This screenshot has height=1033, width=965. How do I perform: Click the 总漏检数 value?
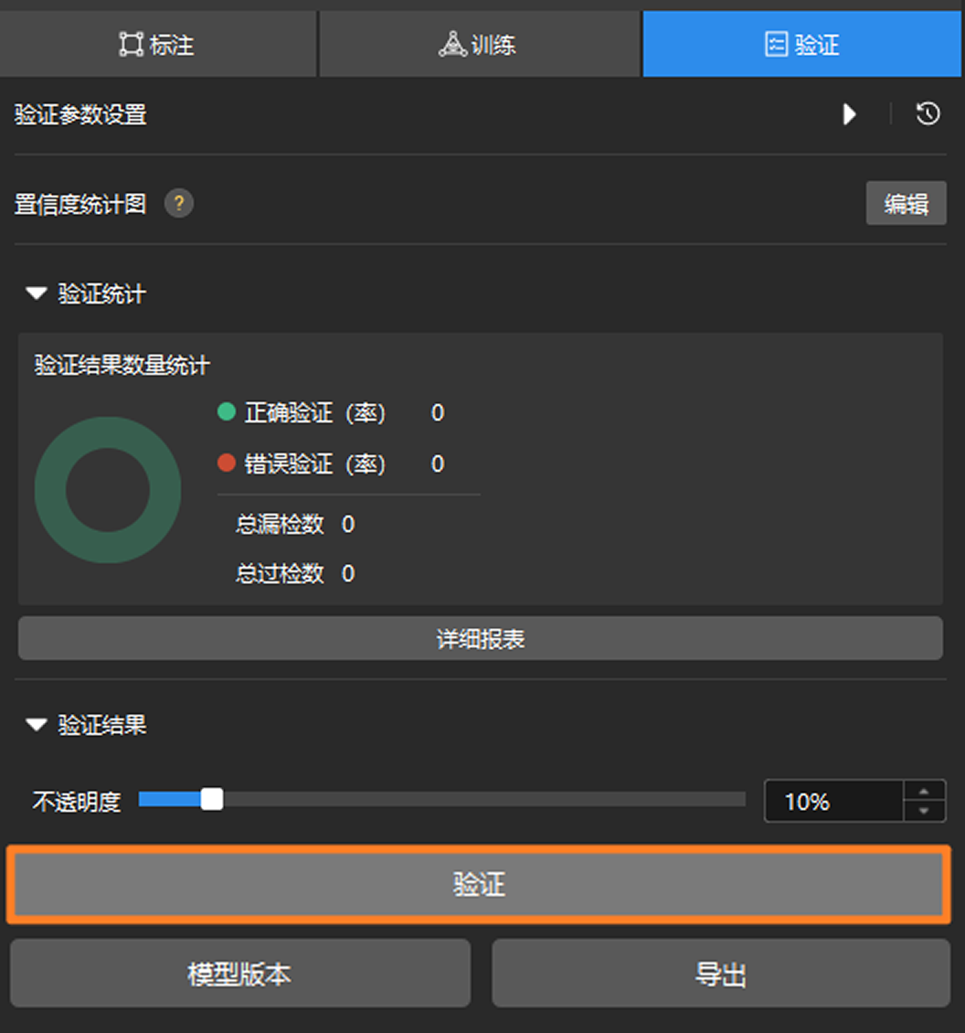coord(348,525)
